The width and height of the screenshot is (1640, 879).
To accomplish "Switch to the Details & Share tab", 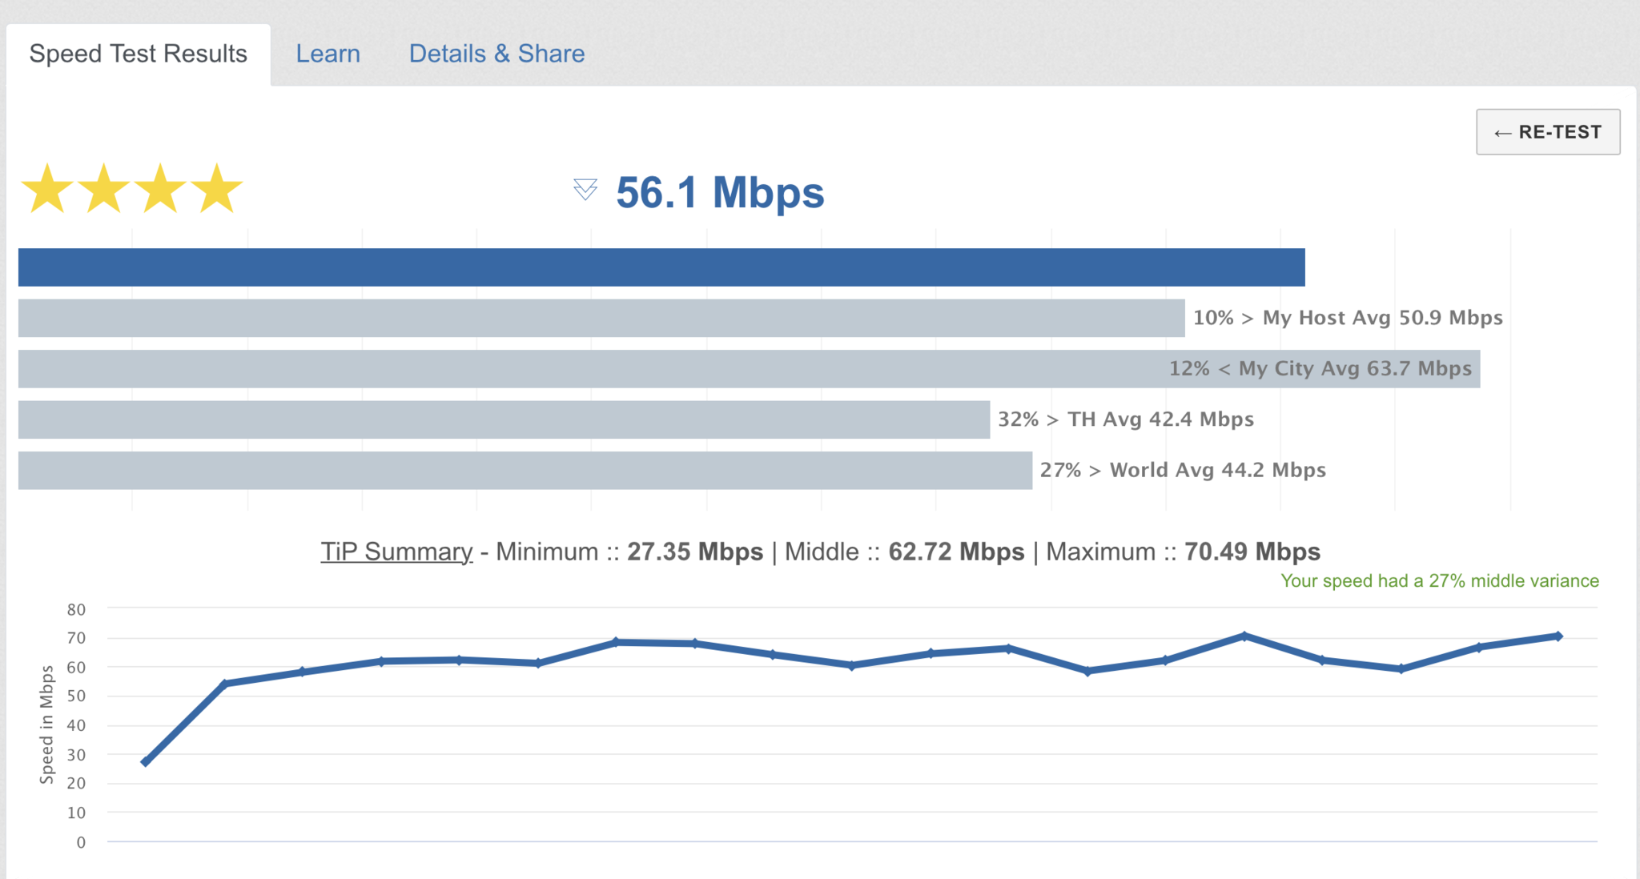I will 496,54.
